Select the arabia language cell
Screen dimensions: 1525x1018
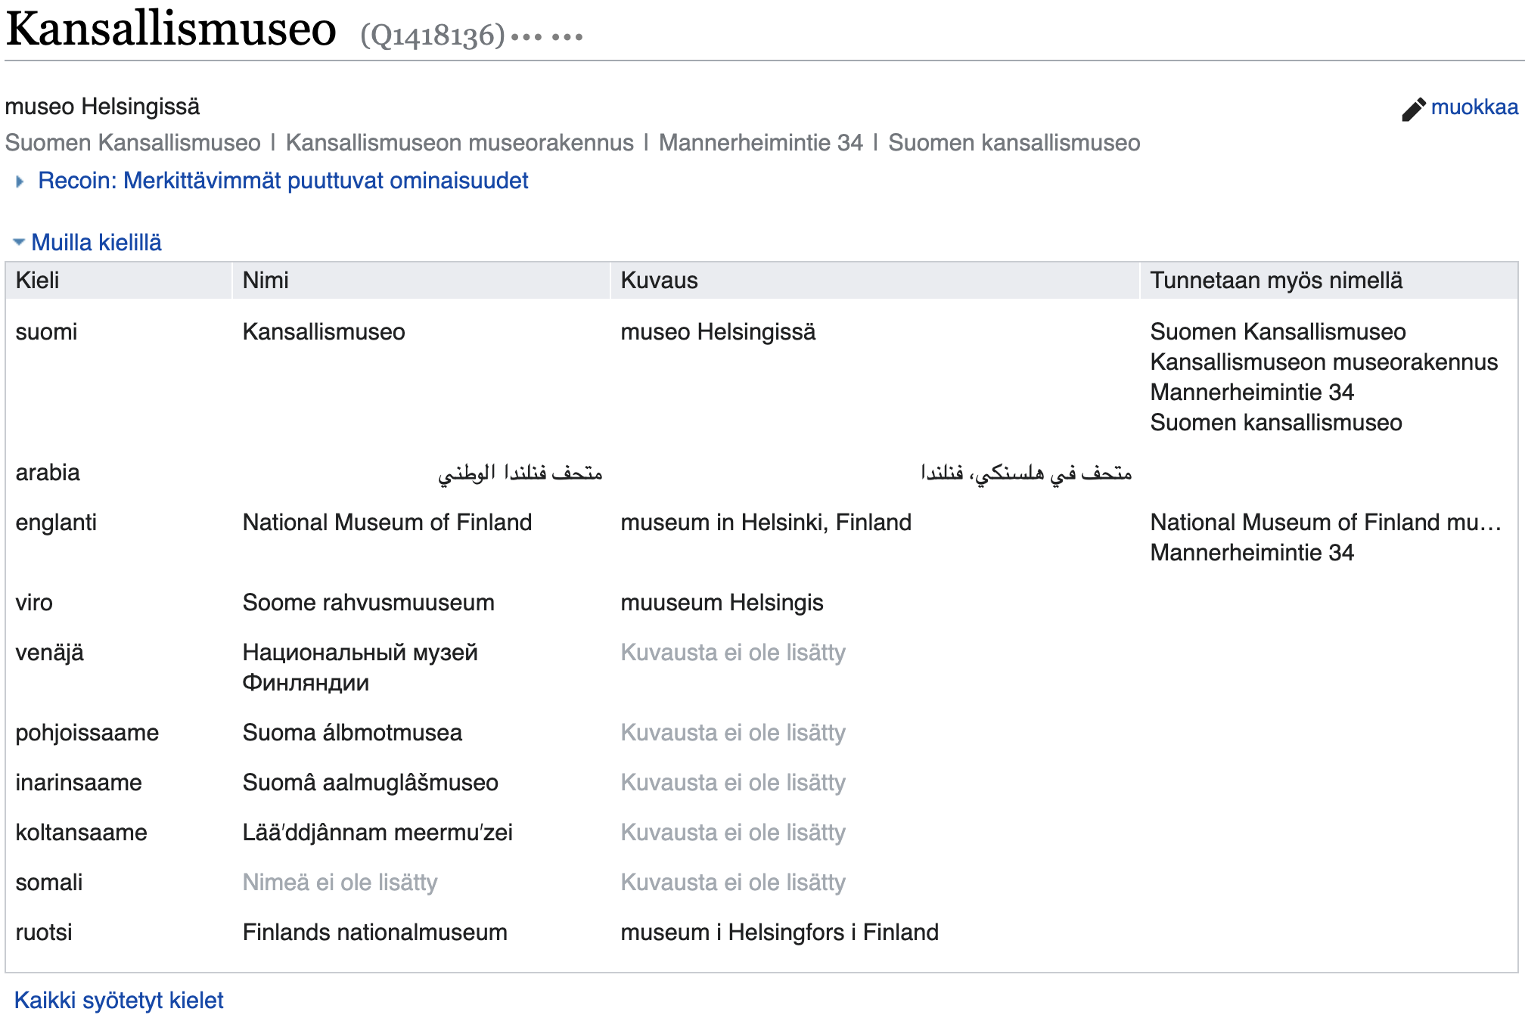coord(48,473)
